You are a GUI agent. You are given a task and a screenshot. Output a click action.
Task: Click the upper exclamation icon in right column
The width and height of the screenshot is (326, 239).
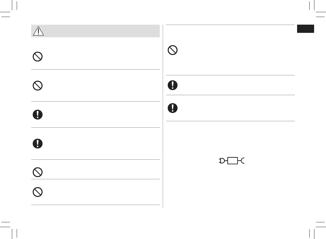point(173,85)
